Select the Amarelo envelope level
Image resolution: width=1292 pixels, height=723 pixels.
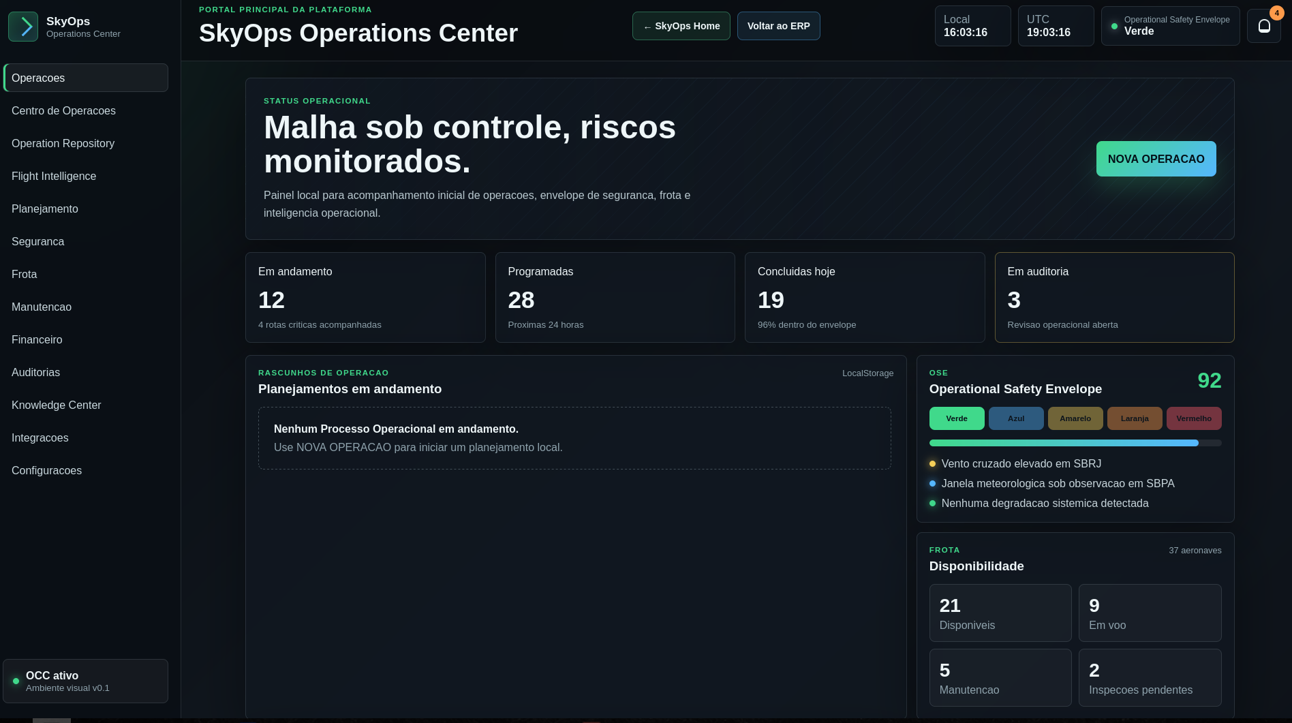1075,418
